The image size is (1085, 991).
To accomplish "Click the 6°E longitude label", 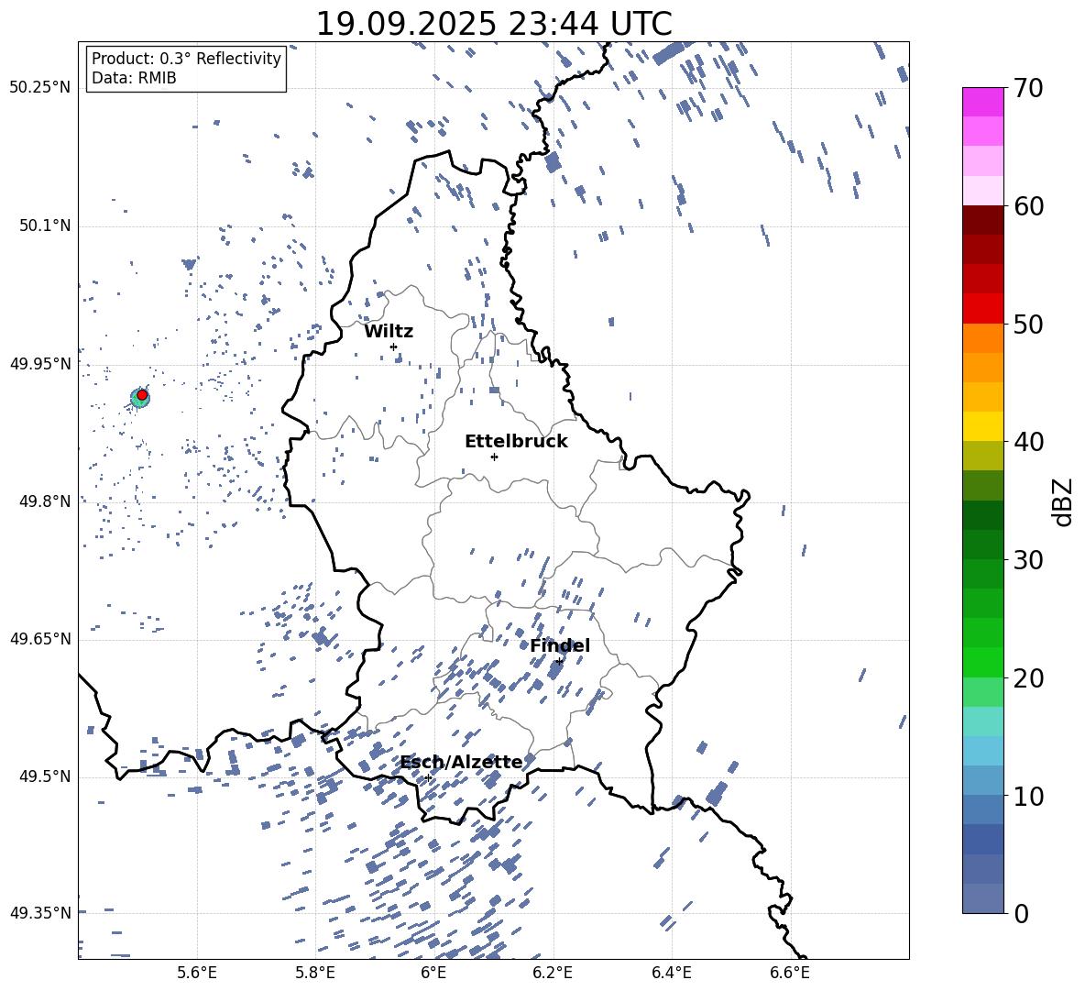I will (433, 973).
